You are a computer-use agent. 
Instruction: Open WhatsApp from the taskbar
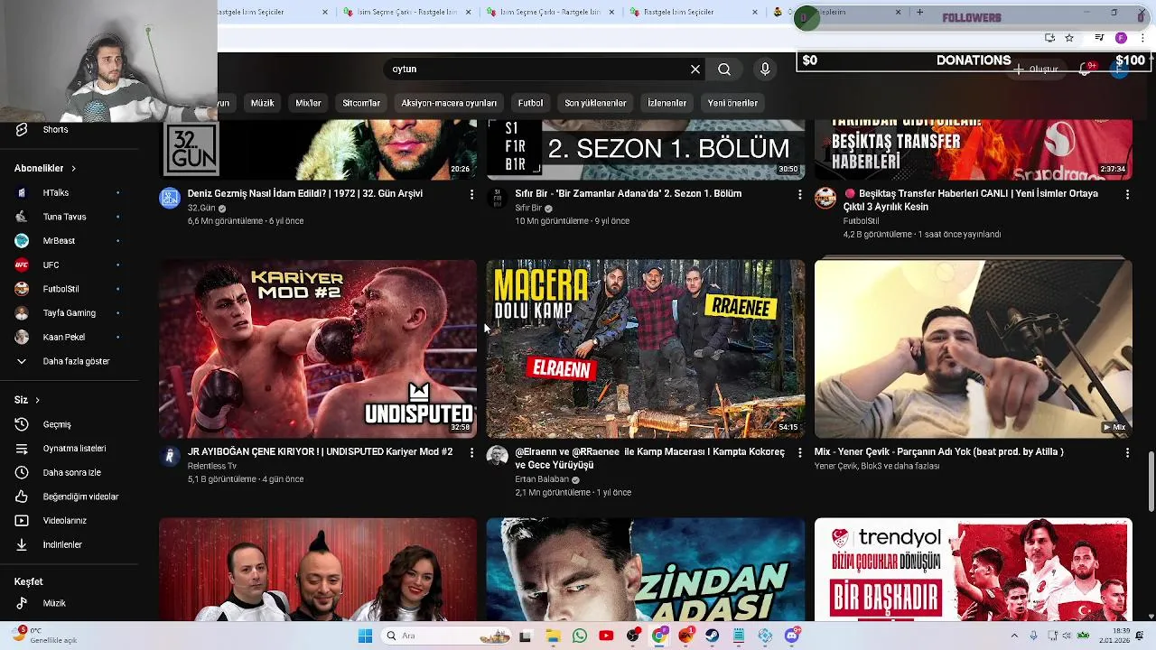580,636
